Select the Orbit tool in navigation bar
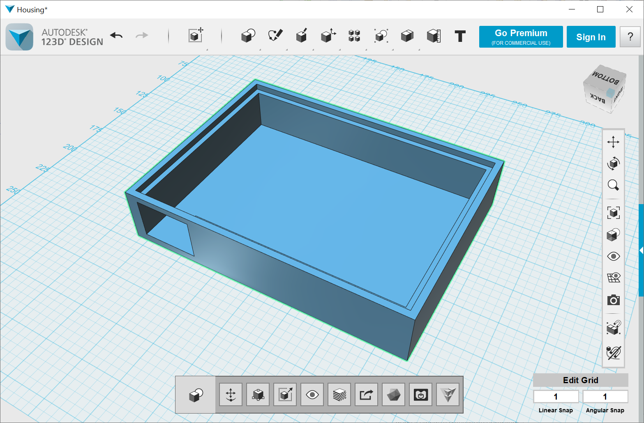The image size is (644, 423). pos(613,163)
